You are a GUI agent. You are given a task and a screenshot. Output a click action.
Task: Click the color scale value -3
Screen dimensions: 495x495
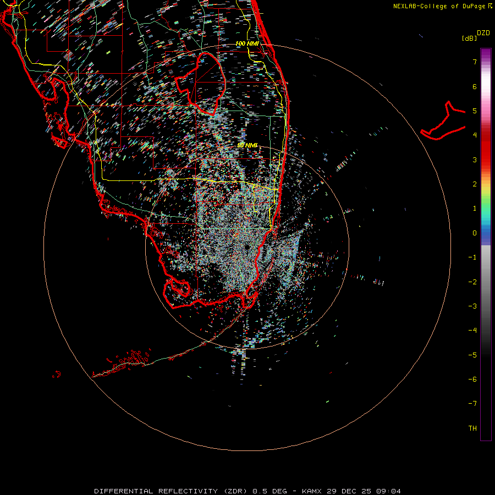[472, 306]
